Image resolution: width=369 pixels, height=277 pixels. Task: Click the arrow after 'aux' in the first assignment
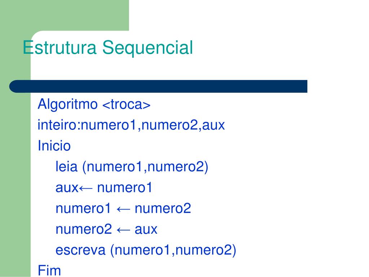(x=86, y=188)
